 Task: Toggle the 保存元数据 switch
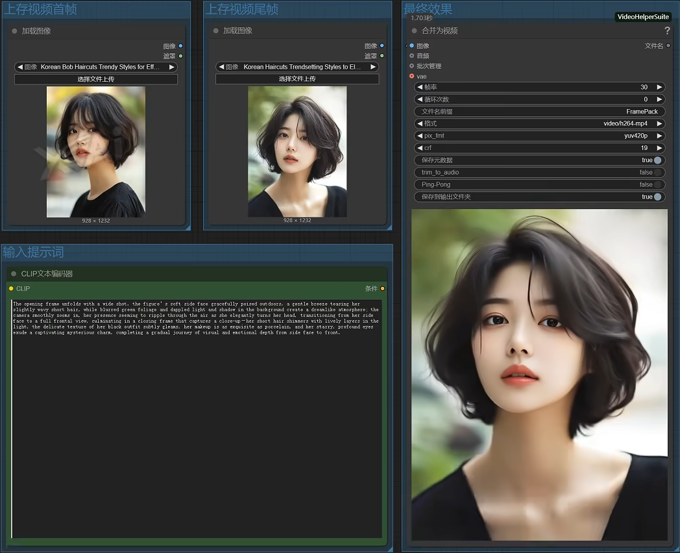point(657,160)
